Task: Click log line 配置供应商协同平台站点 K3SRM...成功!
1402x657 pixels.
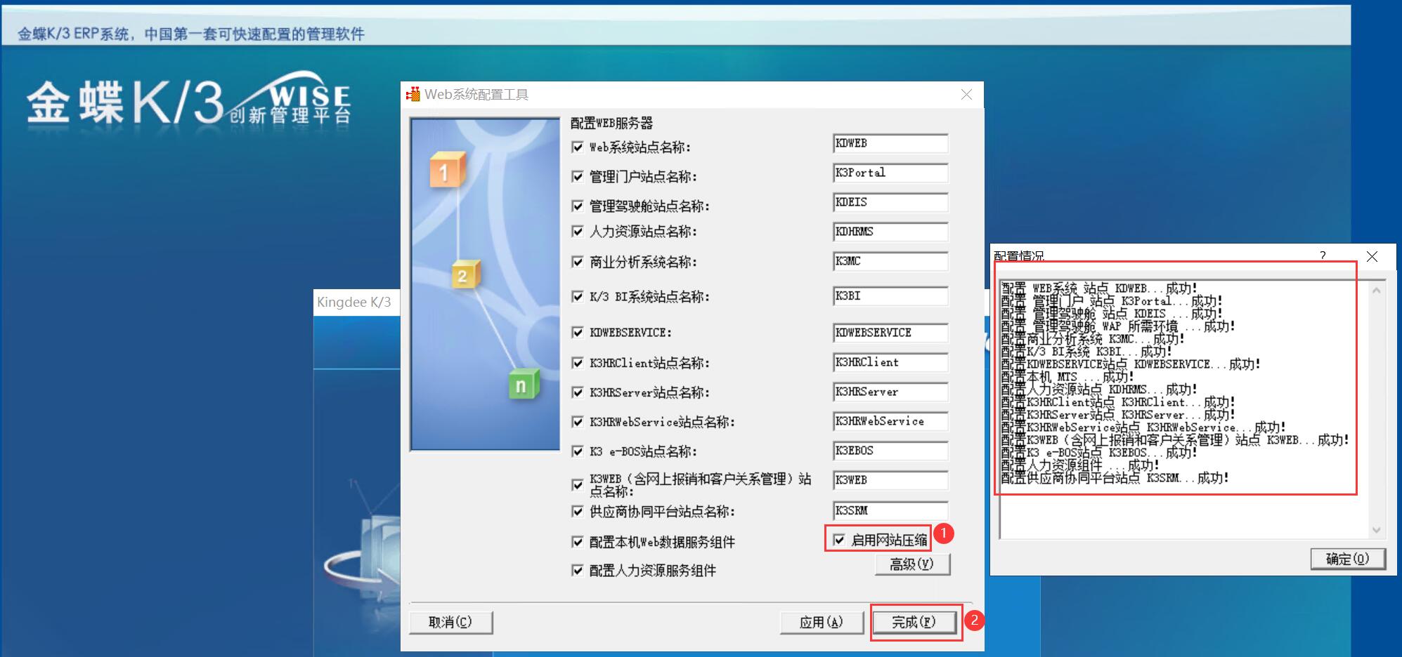Action: click(1115, 478)
